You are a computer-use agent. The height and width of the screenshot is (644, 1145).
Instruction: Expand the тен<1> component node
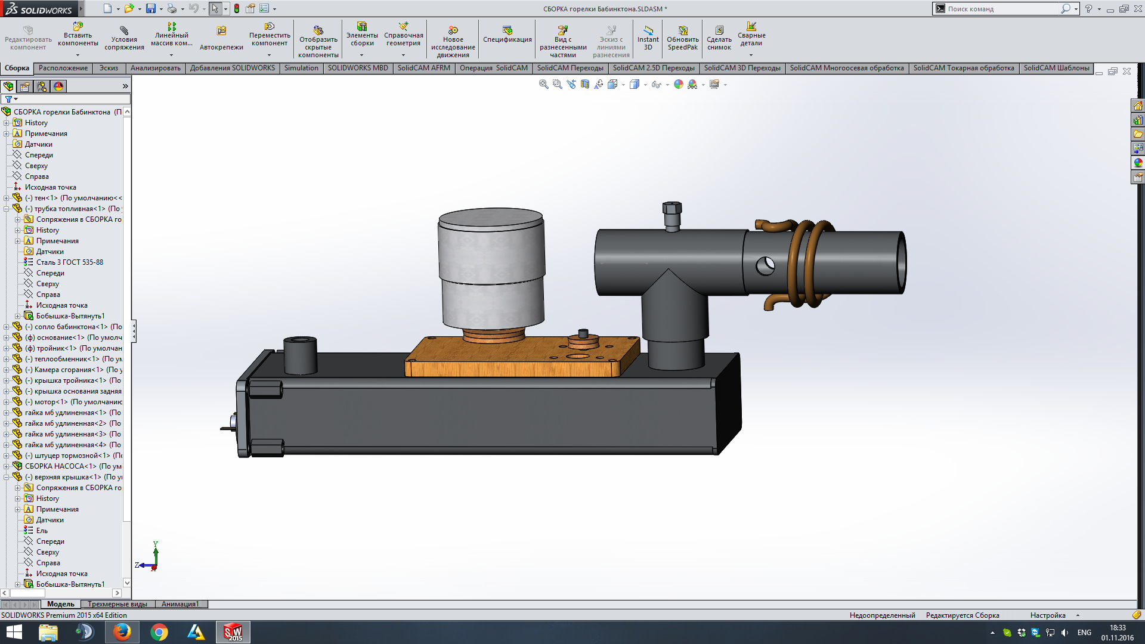(x=7, y=198)
